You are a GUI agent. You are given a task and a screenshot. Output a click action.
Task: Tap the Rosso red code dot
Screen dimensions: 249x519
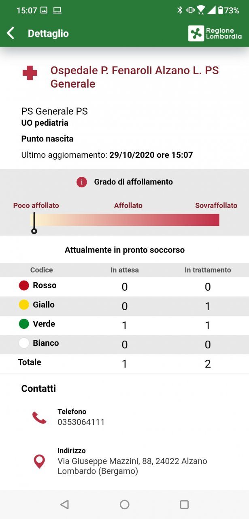24,285
